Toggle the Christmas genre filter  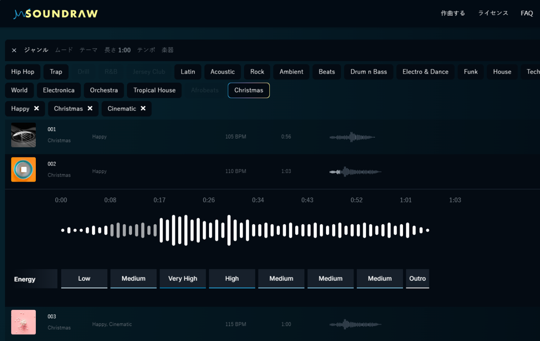click(249, 90)
